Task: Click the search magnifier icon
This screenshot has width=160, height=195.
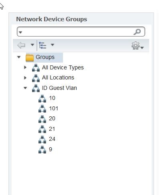Action: pos(137,32)
